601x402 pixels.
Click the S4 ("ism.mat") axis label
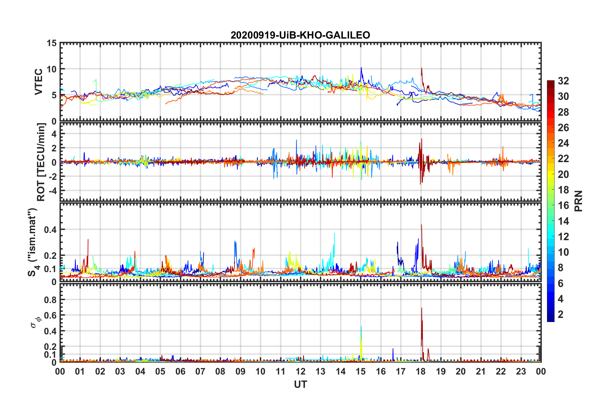(x=33, y=242)
